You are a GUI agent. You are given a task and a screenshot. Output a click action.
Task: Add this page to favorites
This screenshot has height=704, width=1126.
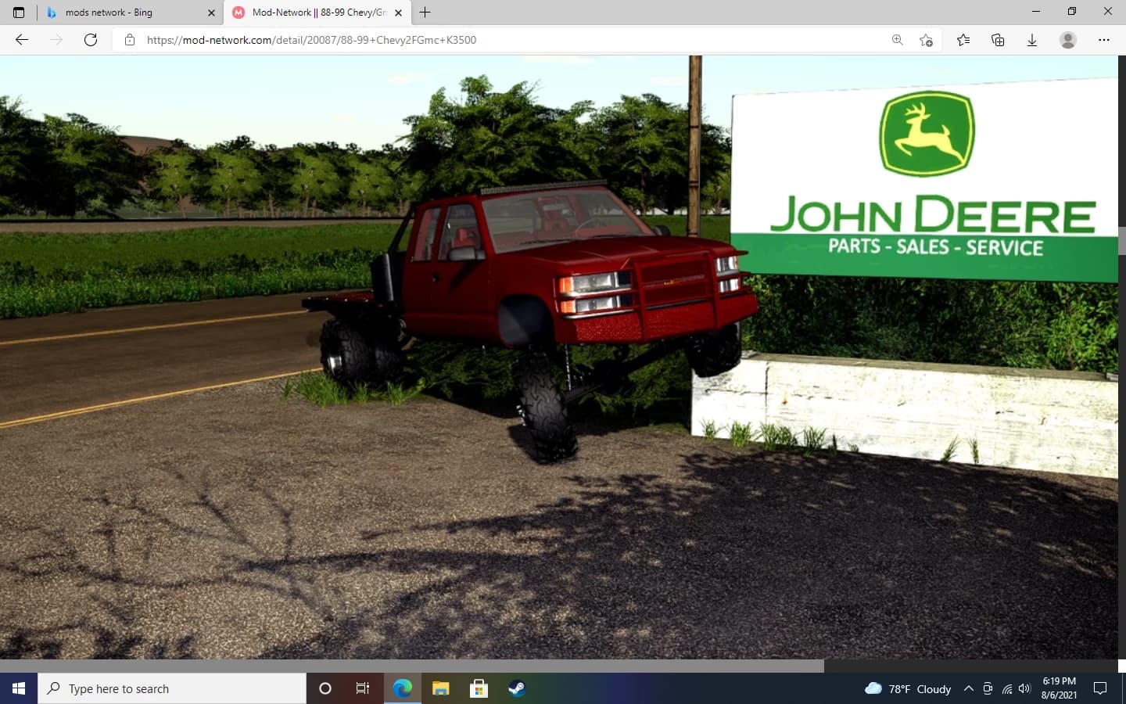pos(927,40)
